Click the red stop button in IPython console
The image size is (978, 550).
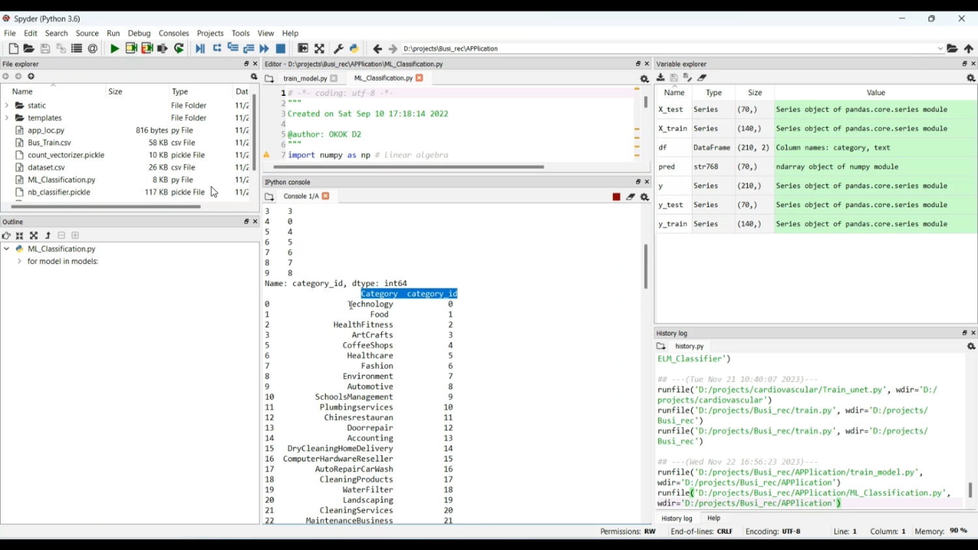[x=616, y=197]
